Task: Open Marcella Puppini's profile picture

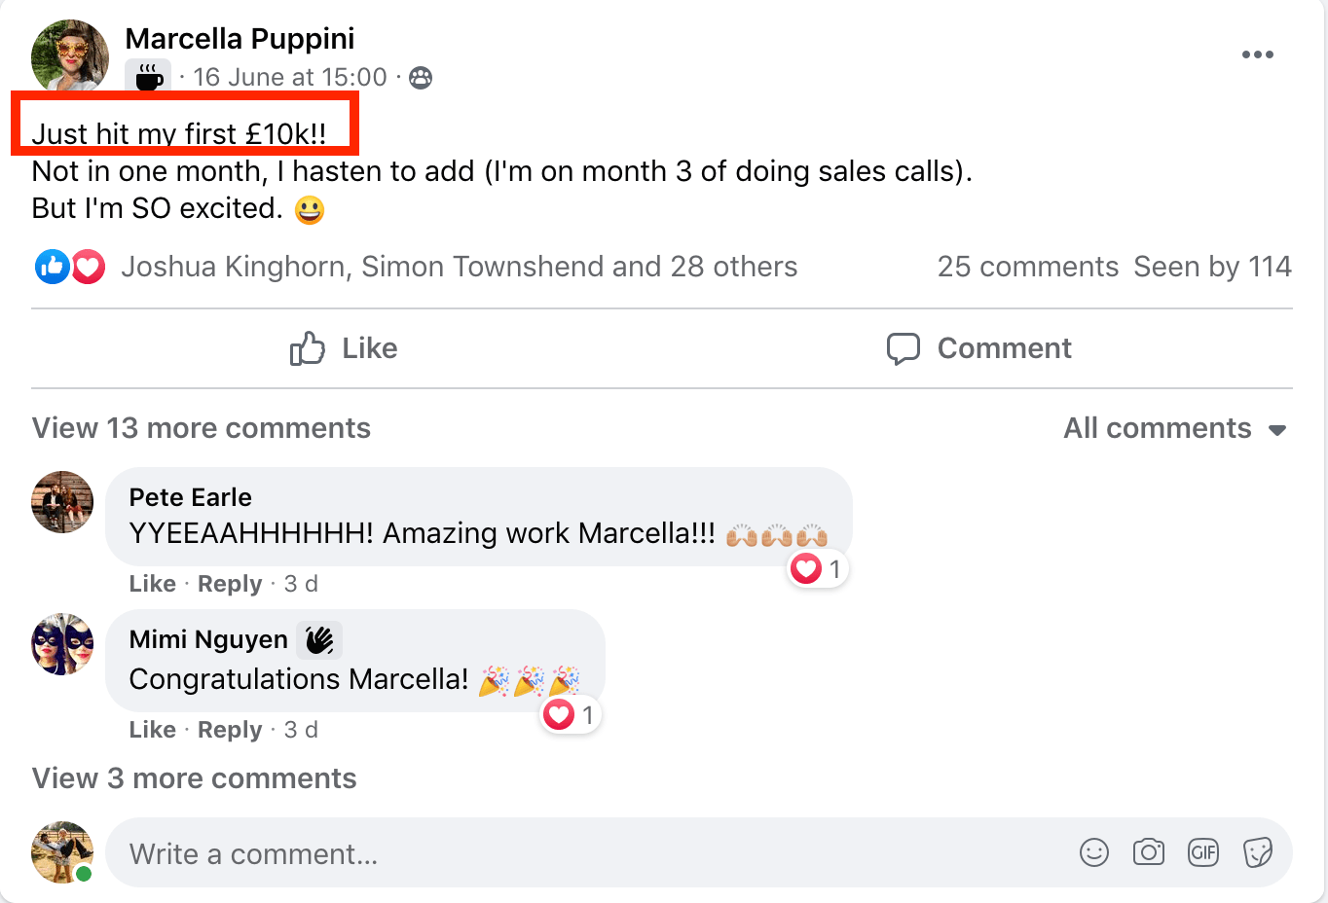Action: pyautogui.click(x=70, y=56)
